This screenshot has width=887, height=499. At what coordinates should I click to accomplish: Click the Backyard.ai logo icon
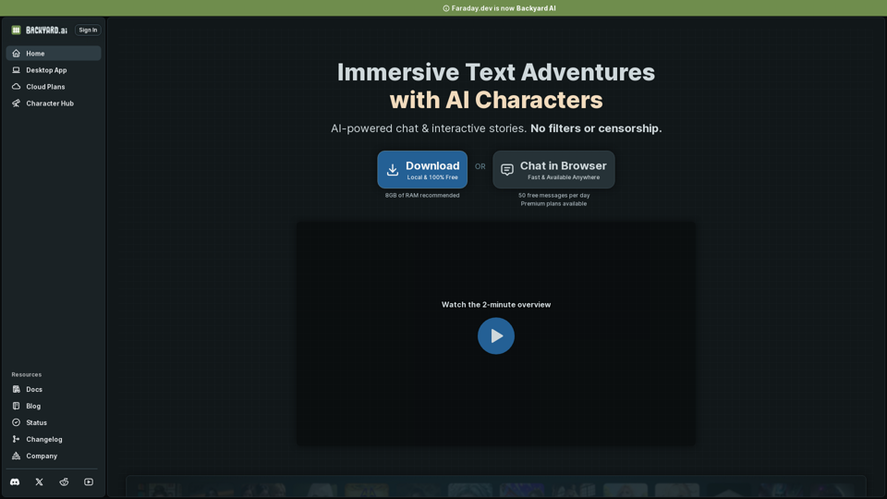(16, 30)
